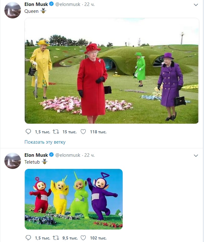Viewport: 204px width, 242px height.
Task: Open the Teletubbies image
Action: coord(74,199)
